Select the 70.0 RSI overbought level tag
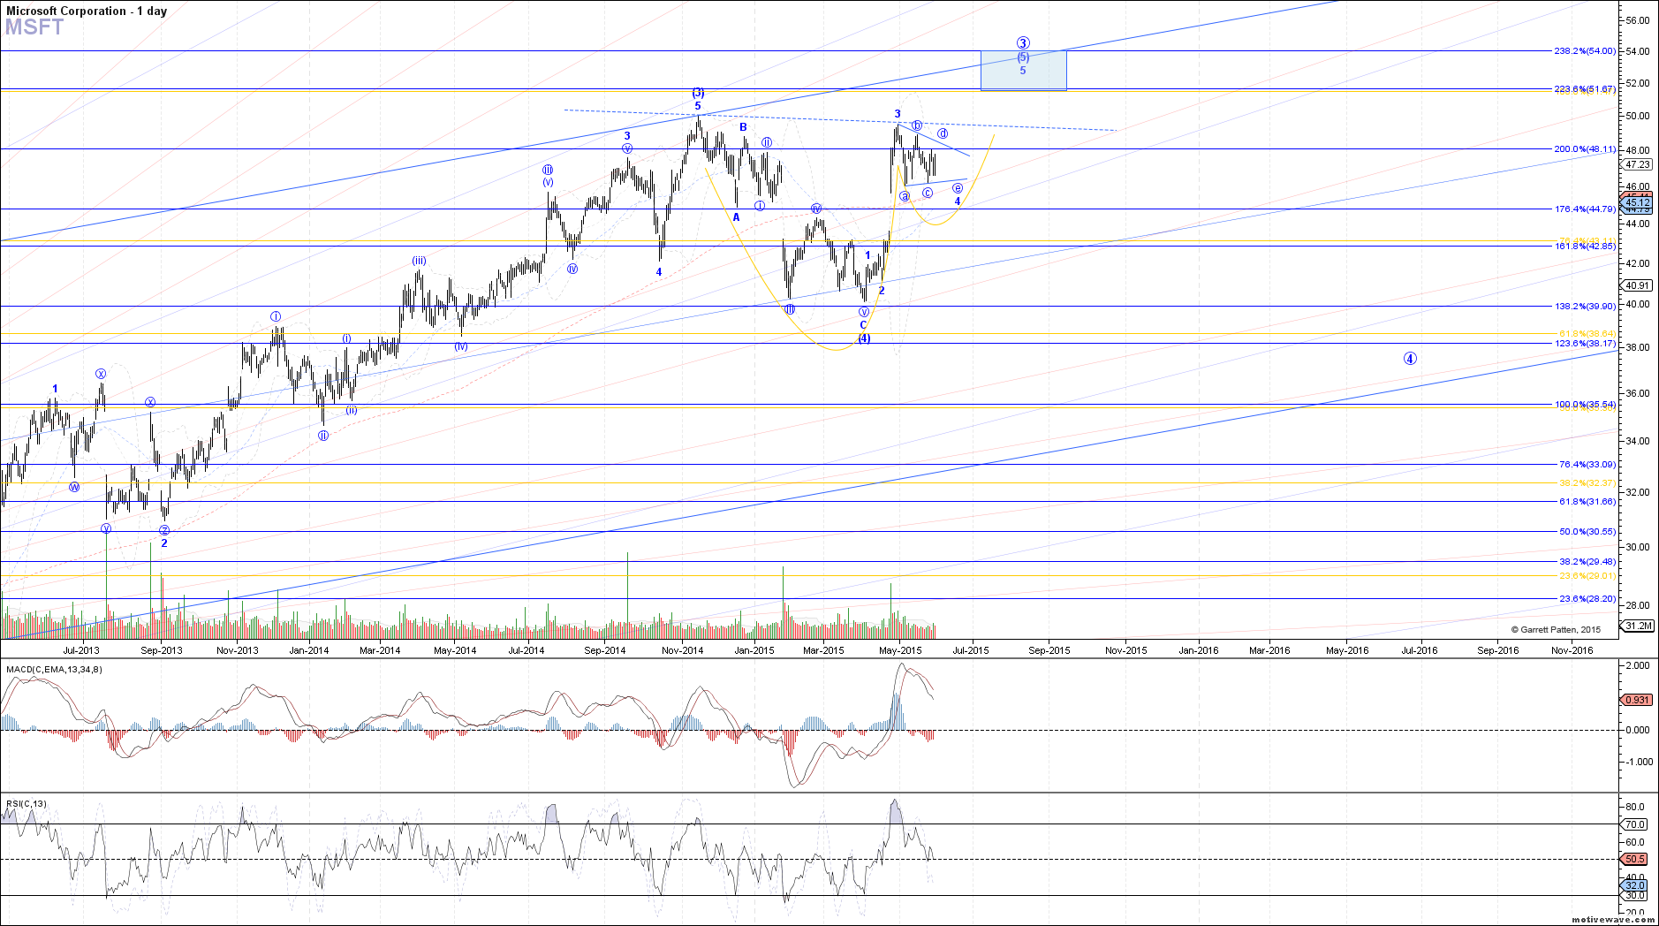 click(1635, 824)
